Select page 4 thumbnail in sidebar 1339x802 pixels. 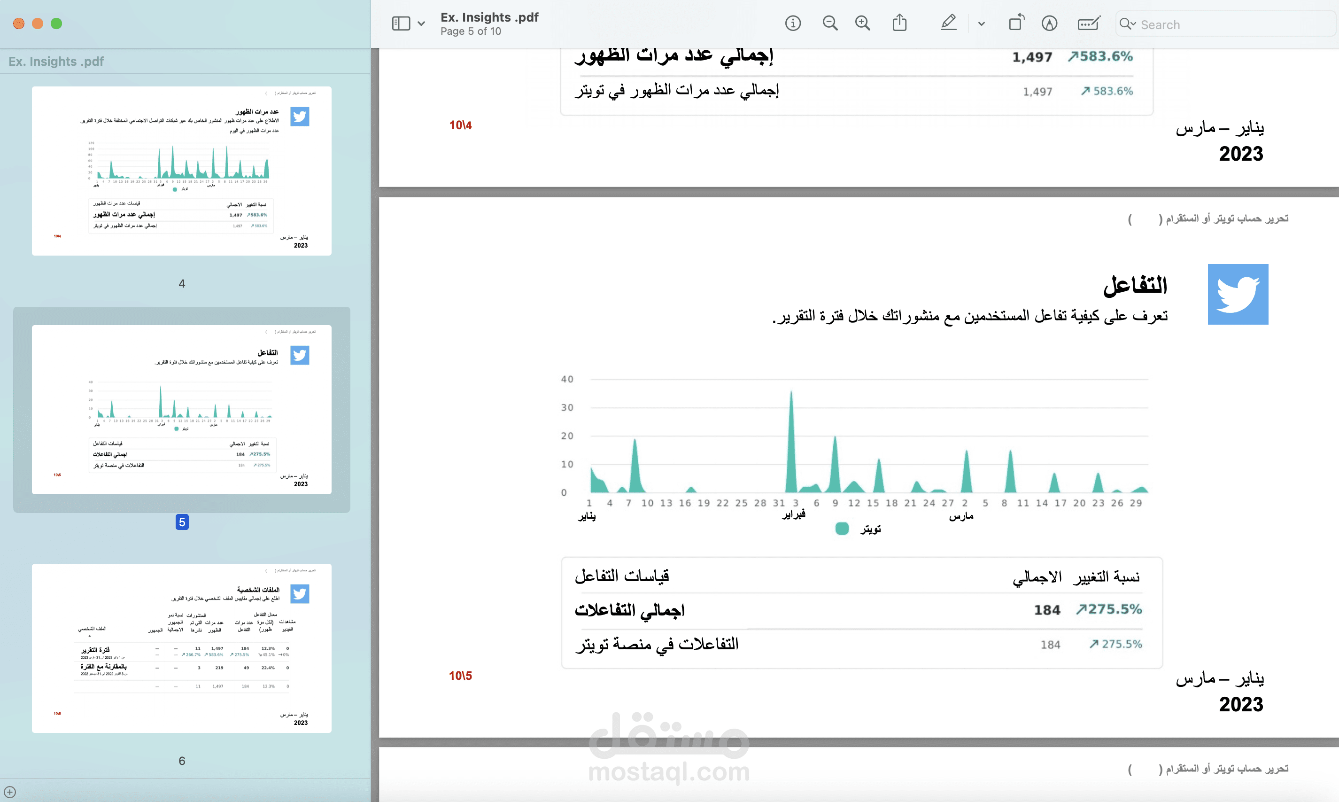(181, 171)
